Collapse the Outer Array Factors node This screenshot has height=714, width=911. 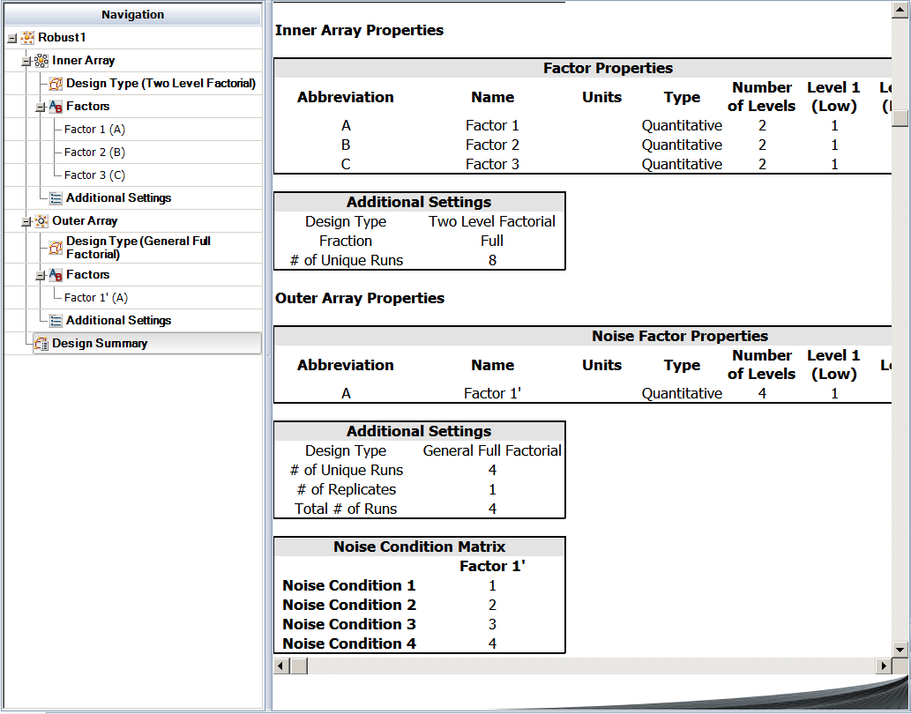pos(40,276)
